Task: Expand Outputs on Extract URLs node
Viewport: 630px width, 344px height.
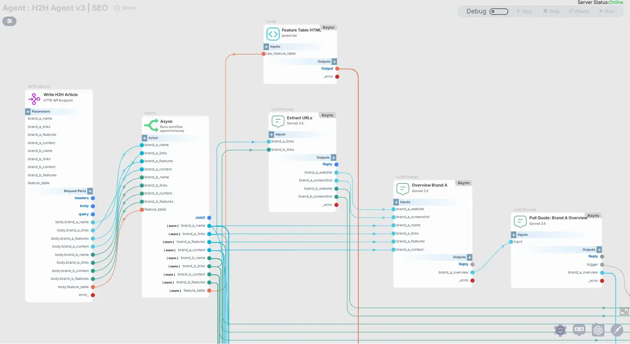Action: (334, 158)
